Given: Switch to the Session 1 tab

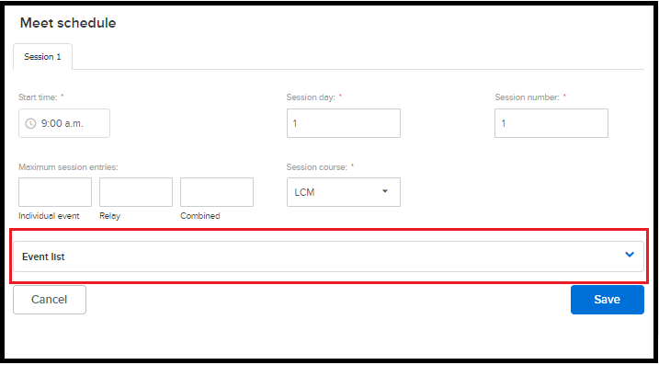Looking at the screenshot, I should tap(42, 57).
